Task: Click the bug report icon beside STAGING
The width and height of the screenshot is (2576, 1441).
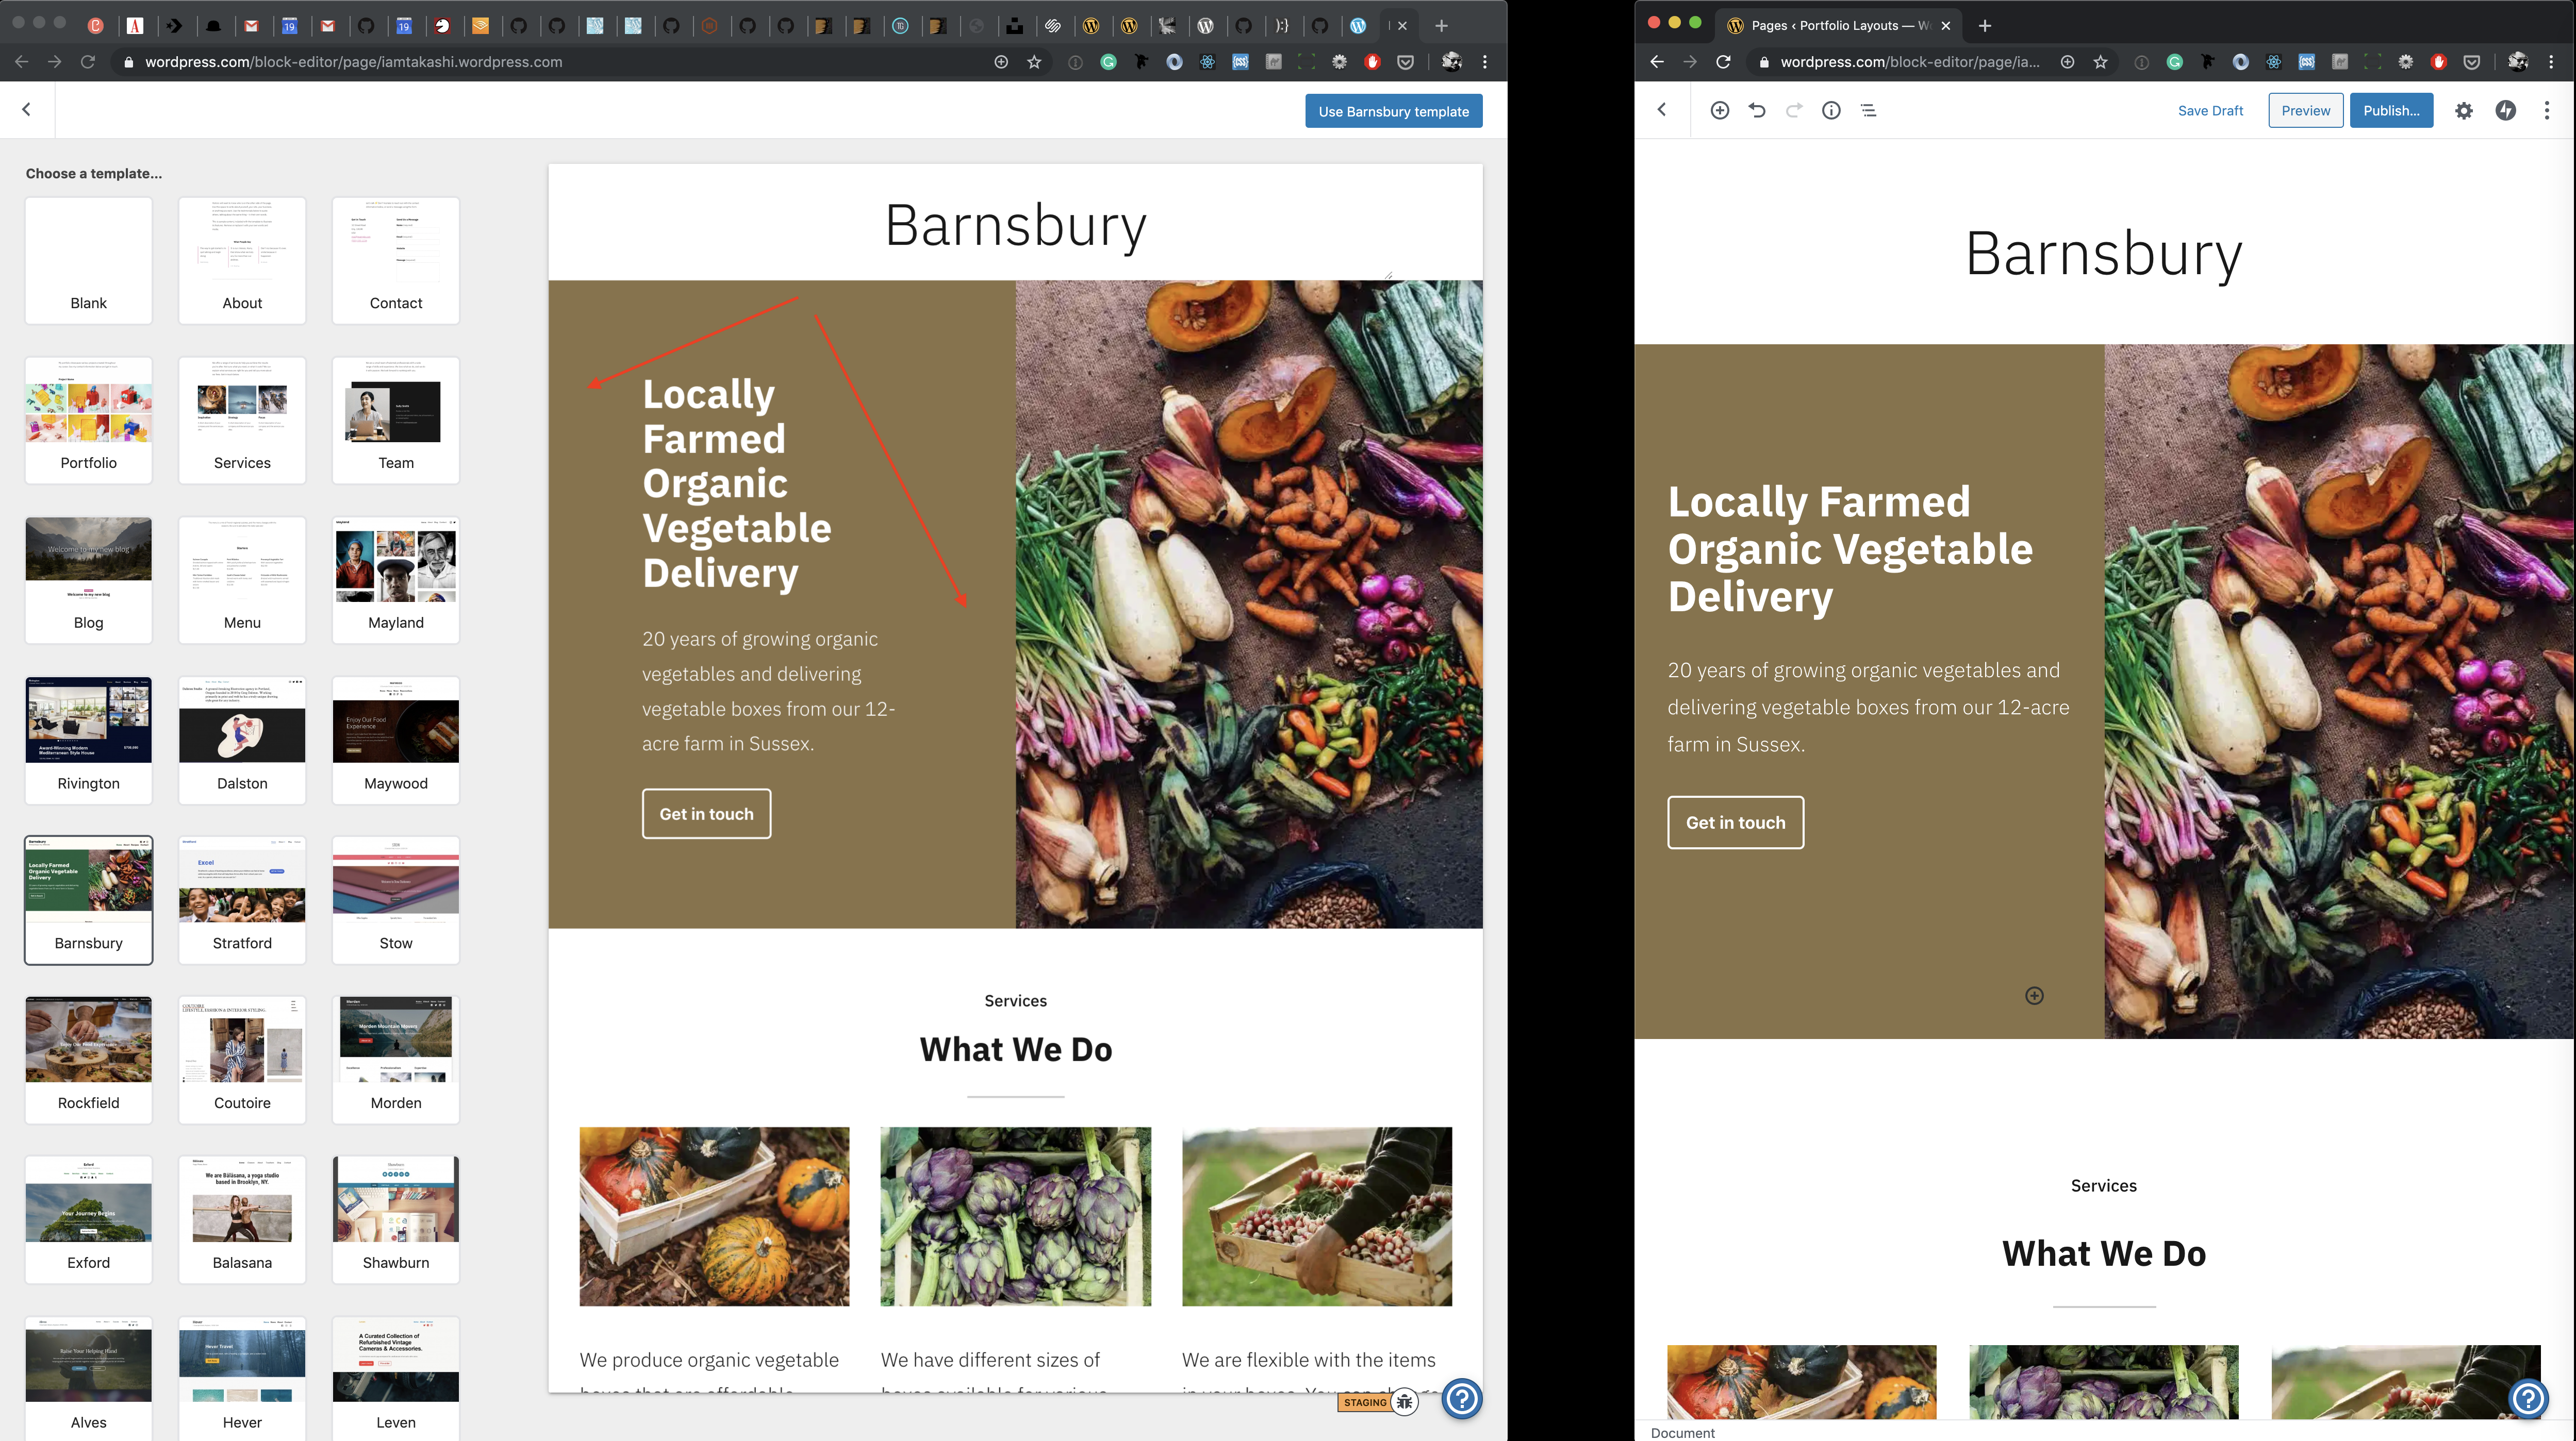Action: pos(1405,1402)
